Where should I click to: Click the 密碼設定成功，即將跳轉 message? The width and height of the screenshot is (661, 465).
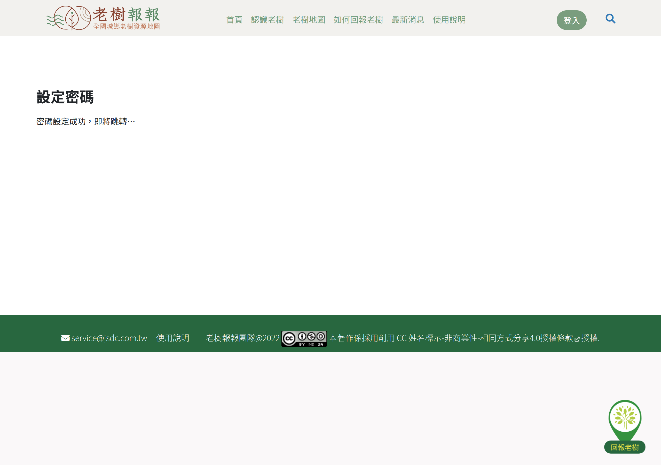coord(86,122)
